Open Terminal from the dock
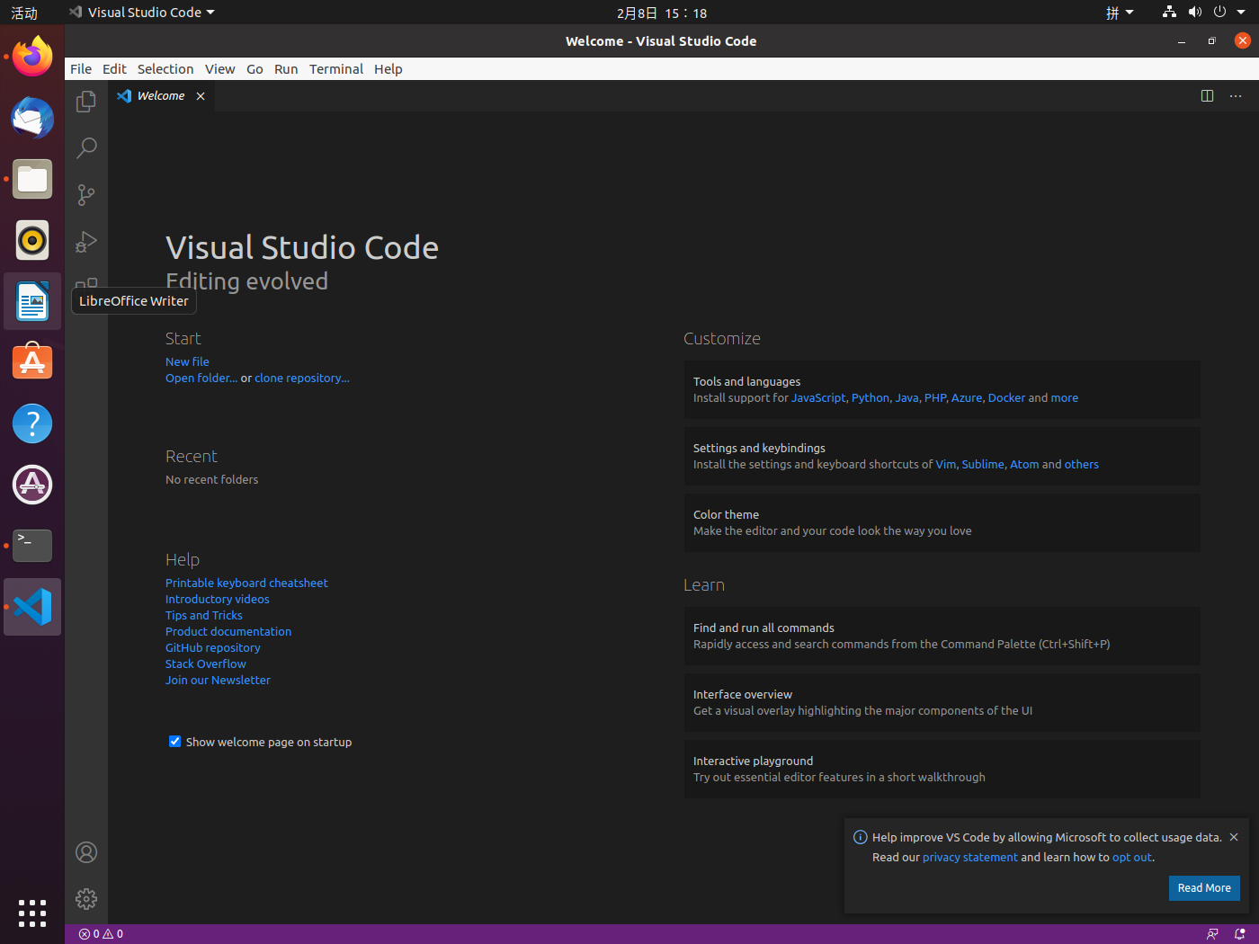The image size is (1259, 944). tap(32, 546)
